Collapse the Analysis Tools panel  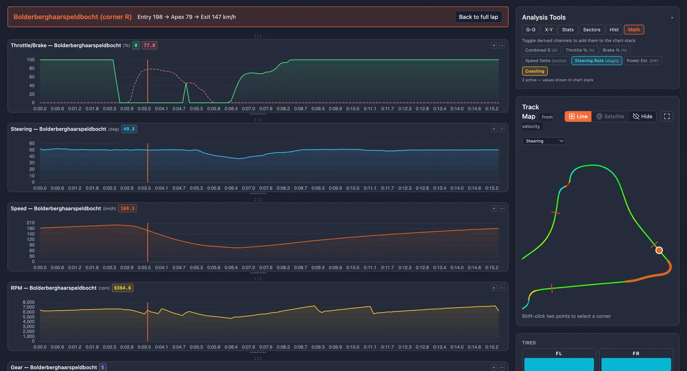pos(672,18)
